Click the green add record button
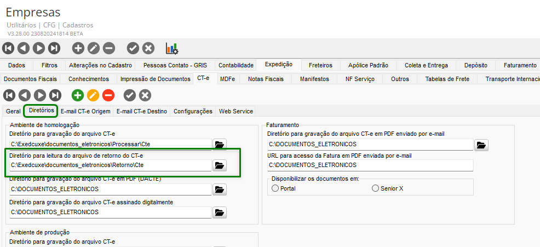Screen dimensions: 540x247 tap(78, 95)
